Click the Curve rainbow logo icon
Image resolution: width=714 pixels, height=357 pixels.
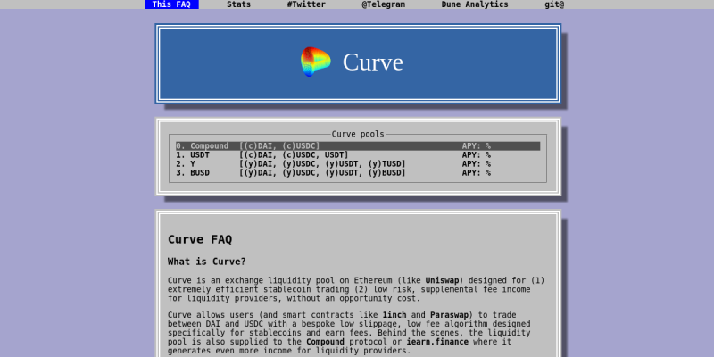(315, 62)
